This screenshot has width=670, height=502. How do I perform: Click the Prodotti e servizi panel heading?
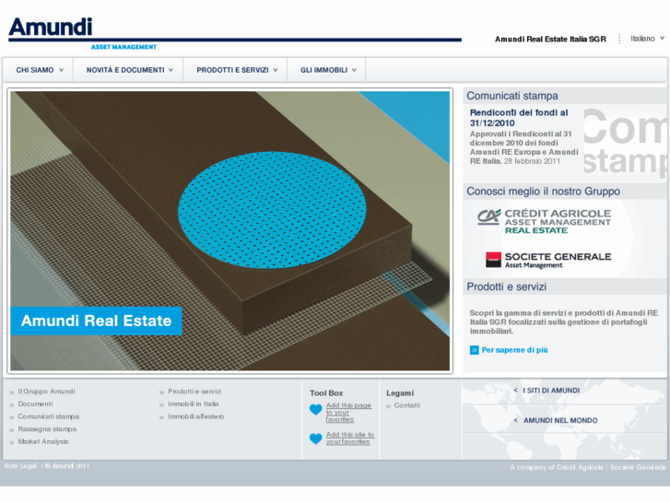pos(506,286)
